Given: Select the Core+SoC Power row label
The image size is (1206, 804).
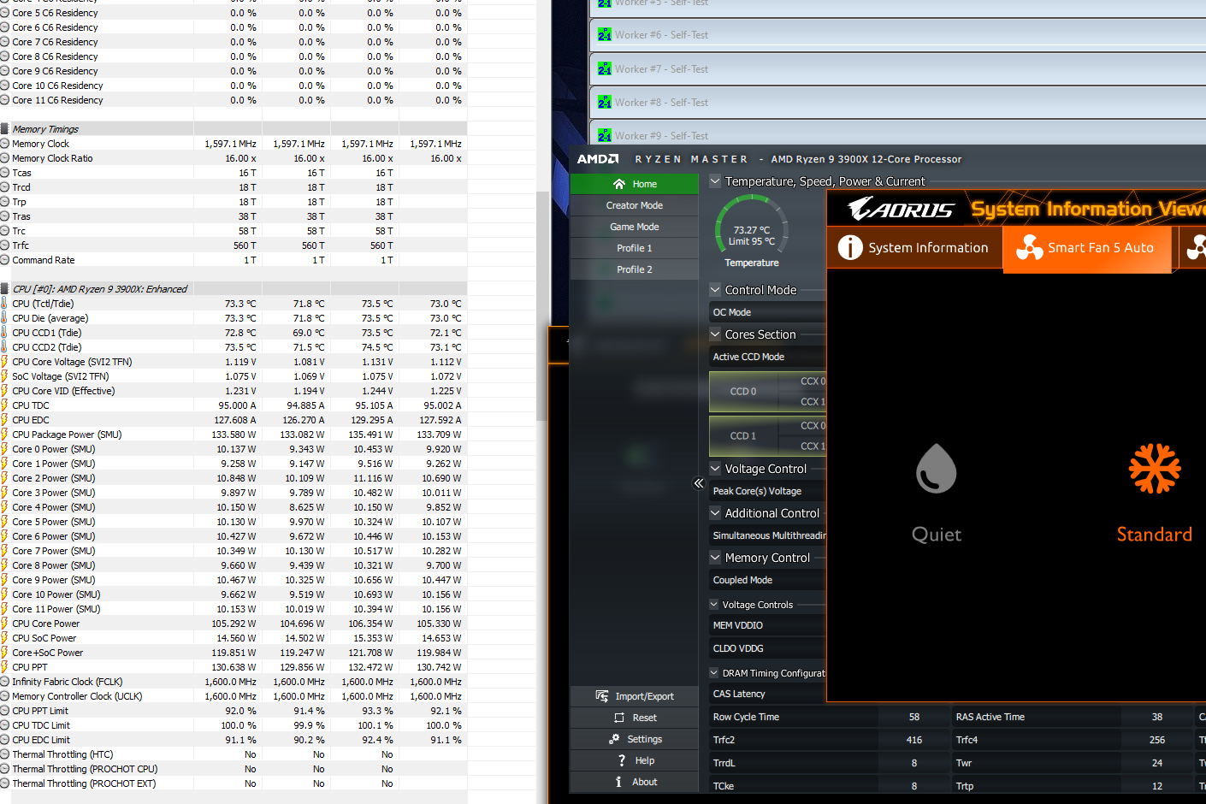Looking at the screenshot, I should pos(48,653).
